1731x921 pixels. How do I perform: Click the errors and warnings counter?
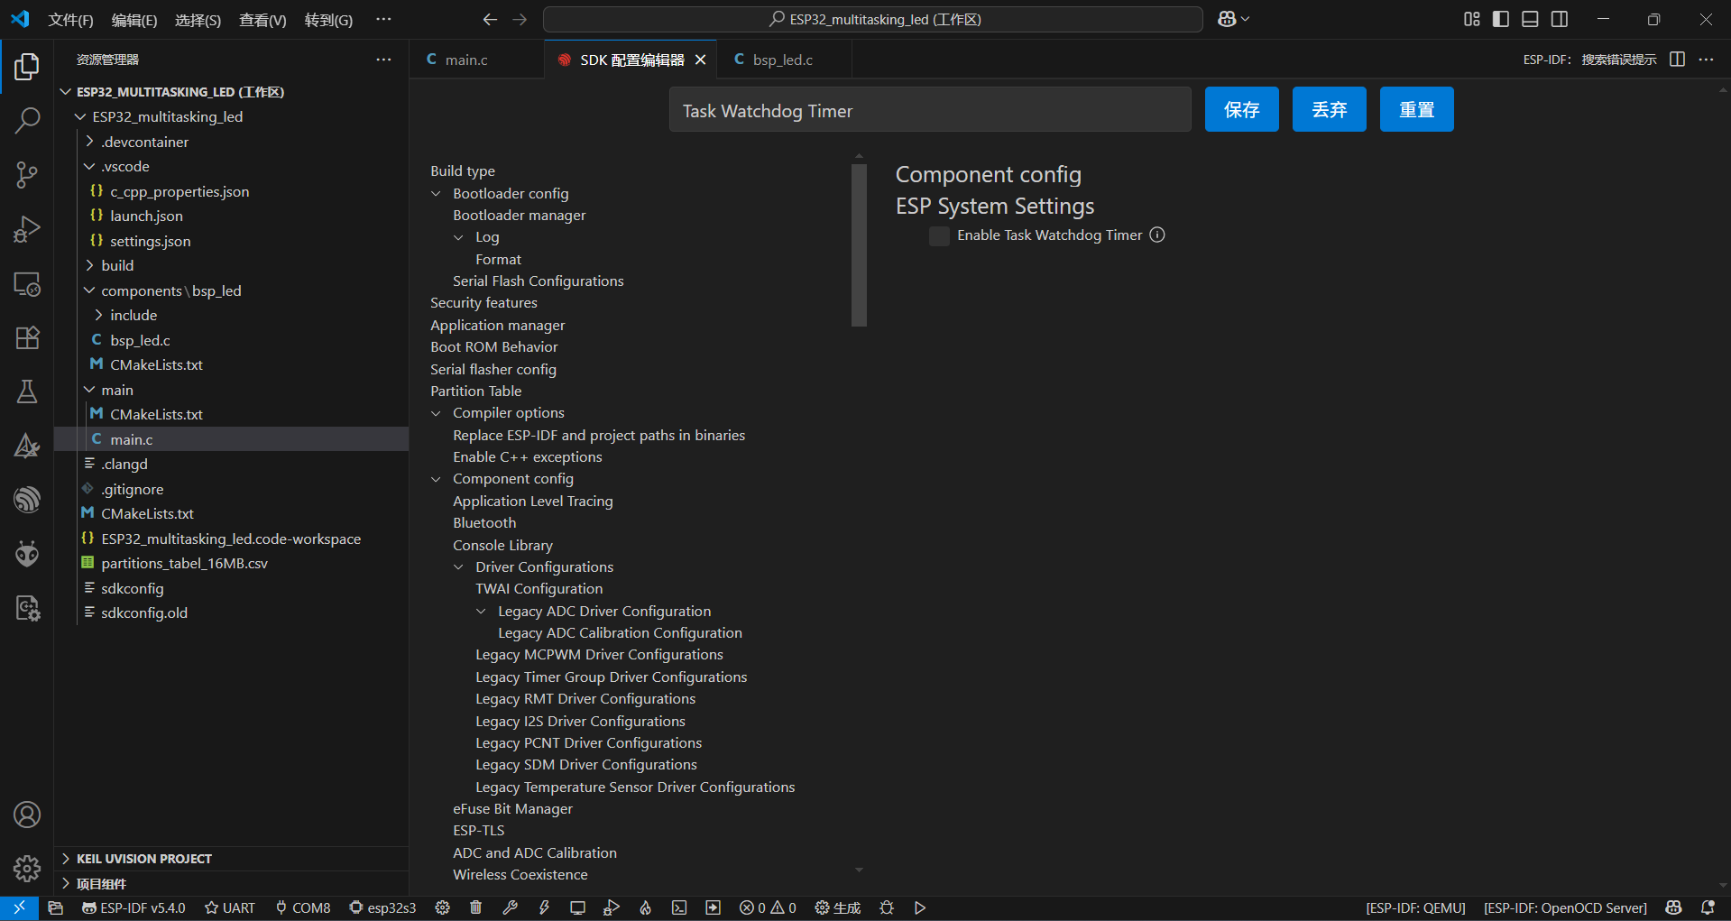pyautogui.click(x=768, y=908)
